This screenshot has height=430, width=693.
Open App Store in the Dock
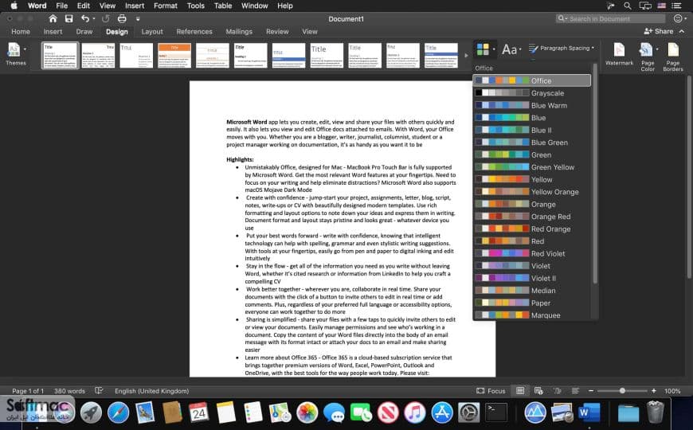tap(442, 412)
